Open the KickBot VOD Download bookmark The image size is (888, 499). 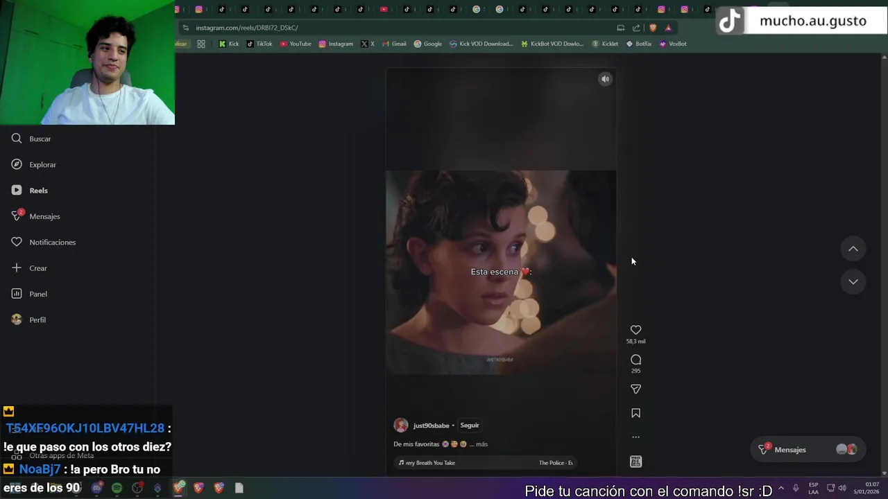point(552,44)
